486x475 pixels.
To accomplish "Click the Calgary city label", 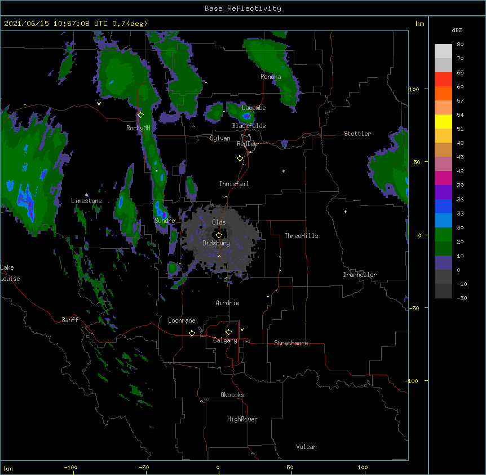I will click(225, 340).
